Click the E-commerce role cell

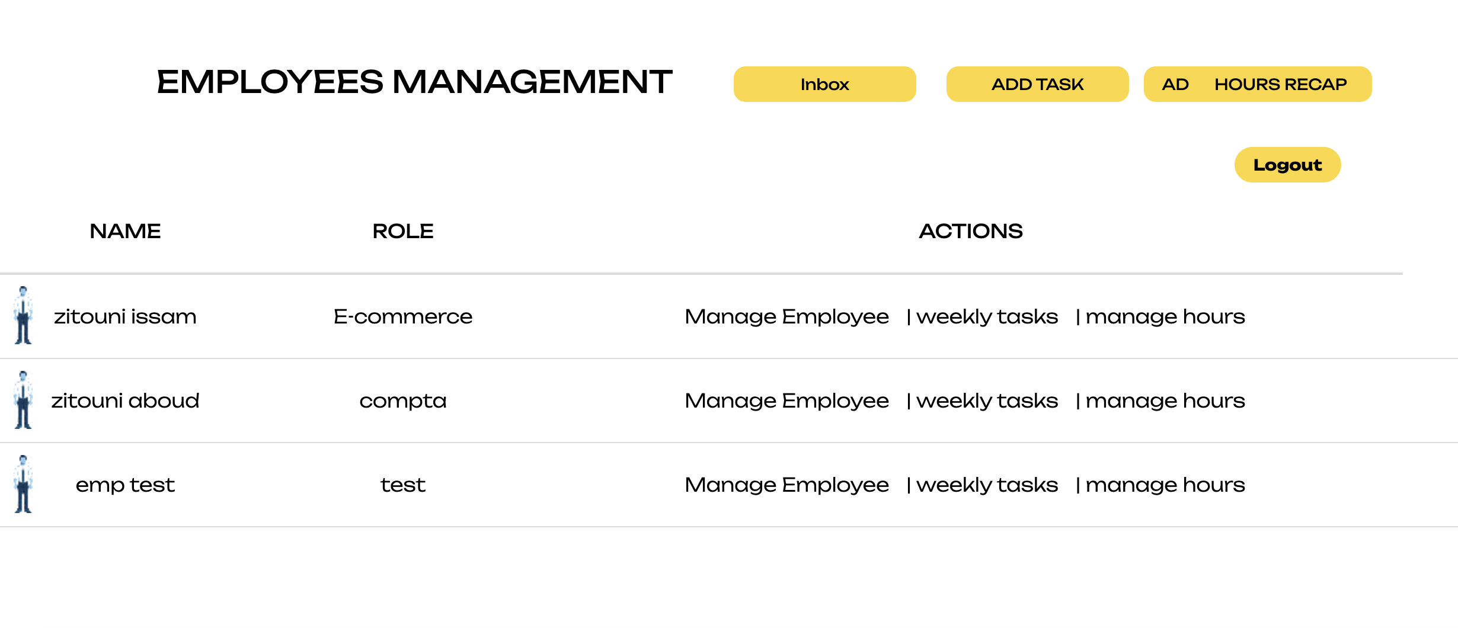(403, 316)
